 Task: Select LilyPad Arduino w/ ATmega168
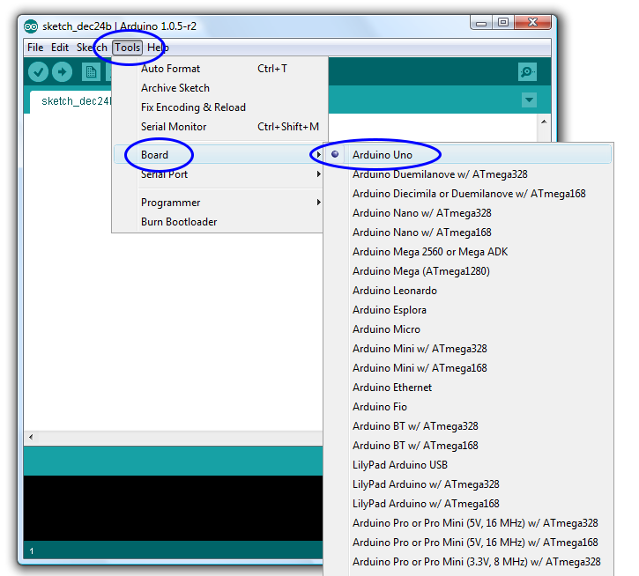click(469, 504)
